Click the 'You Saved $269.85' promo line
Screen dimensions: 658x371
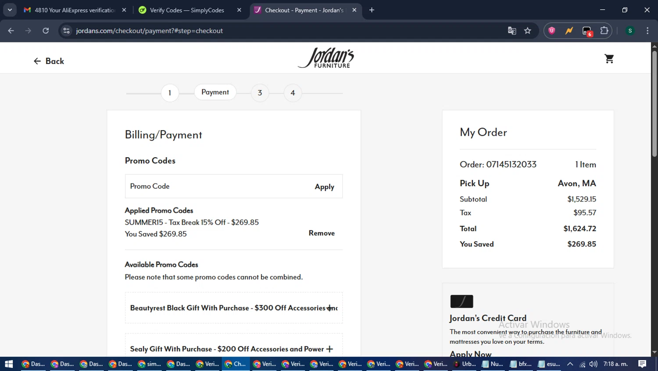[x=156, y=234]
